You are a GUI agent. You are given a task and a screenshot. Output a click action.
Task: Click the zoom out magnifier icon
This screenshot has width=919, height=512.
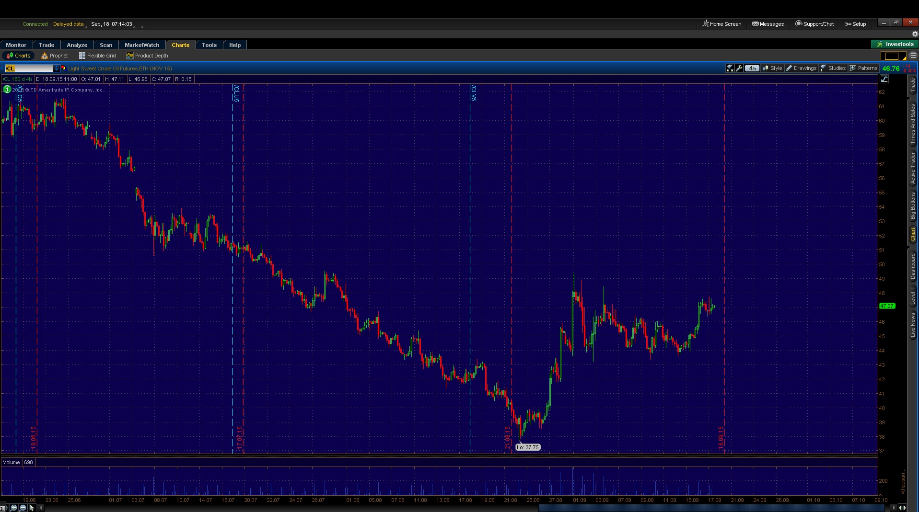[x=22, y=508]
